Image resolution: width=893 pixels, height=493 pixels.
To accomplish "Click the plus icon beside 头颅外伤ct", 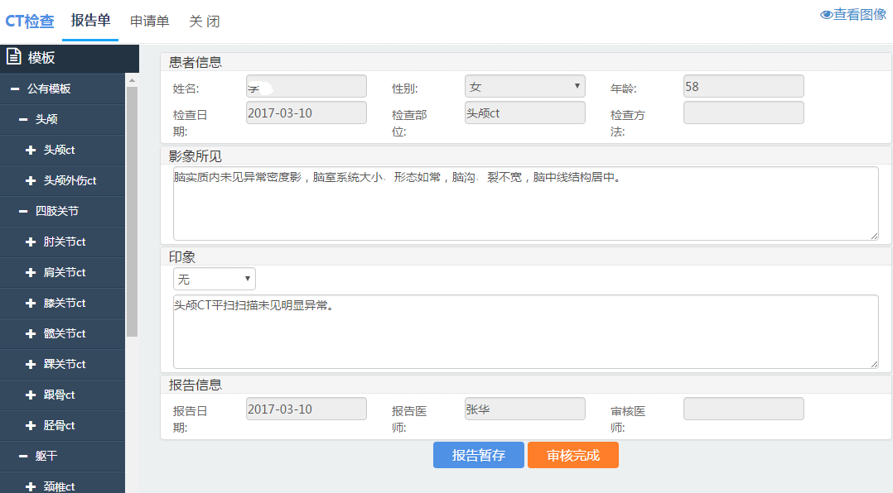I will (31, 181).
